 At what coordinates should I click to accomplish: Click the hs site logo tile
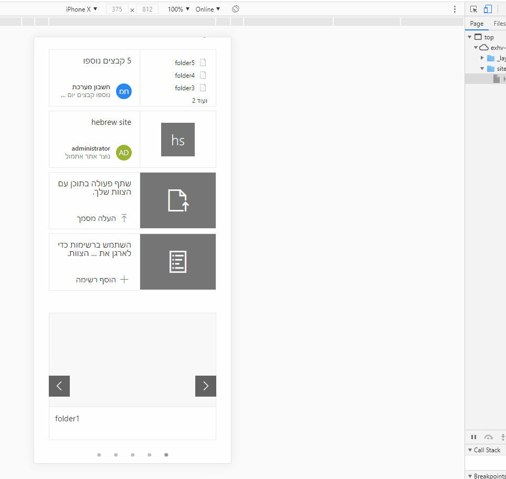177,140
